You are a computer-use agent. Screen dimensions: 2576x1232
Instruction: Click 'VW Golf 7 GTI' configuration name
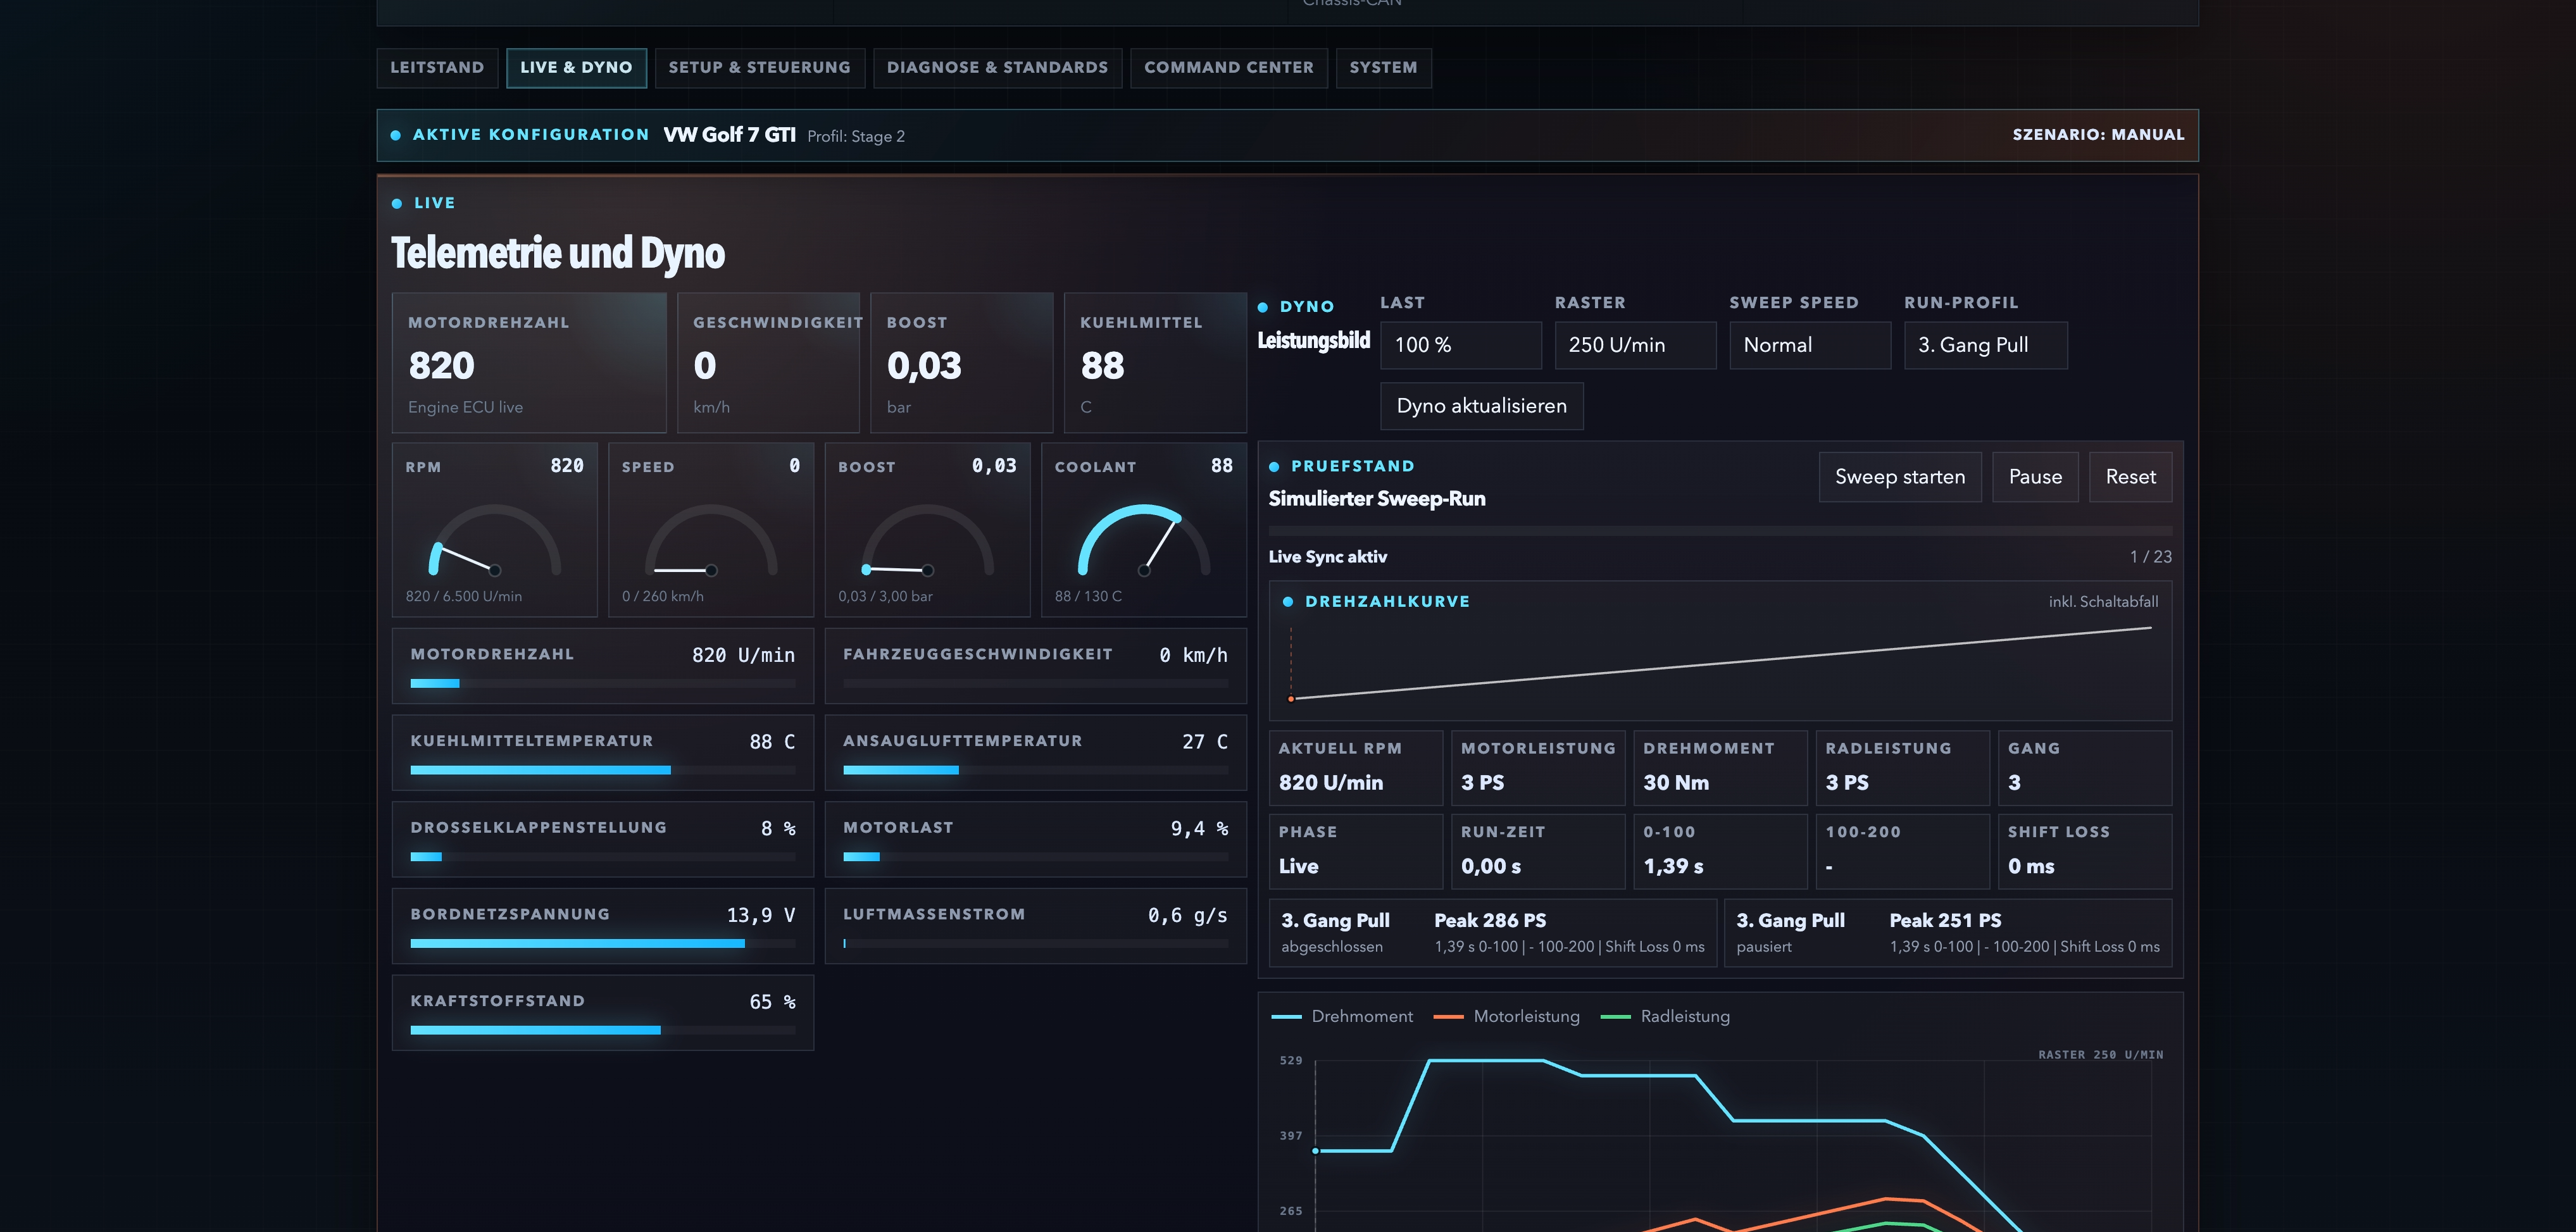coord(730,135)
